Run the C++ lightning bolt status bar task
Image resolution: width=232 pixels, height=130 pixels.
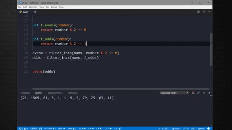coord(117,129)
